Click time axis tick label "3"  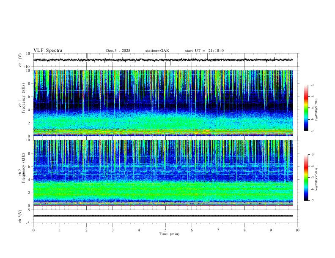113,230
